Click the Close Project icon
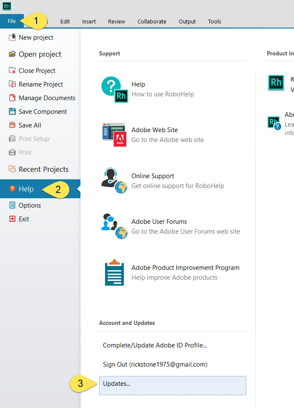This screenshot has width=294, height=408. coord(12,70)
